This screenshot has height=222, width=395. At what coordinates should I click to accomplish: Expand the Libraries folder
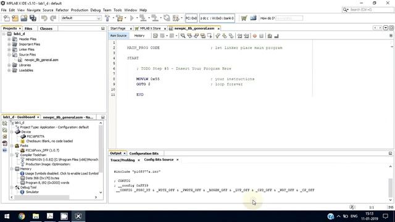pos(9,65)
